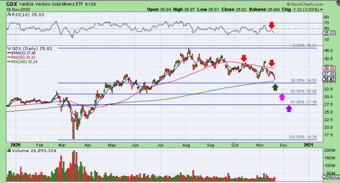Select the MA(200) 35.24 legend entry
Screen dimensions: 340x183
pos(22,62)
